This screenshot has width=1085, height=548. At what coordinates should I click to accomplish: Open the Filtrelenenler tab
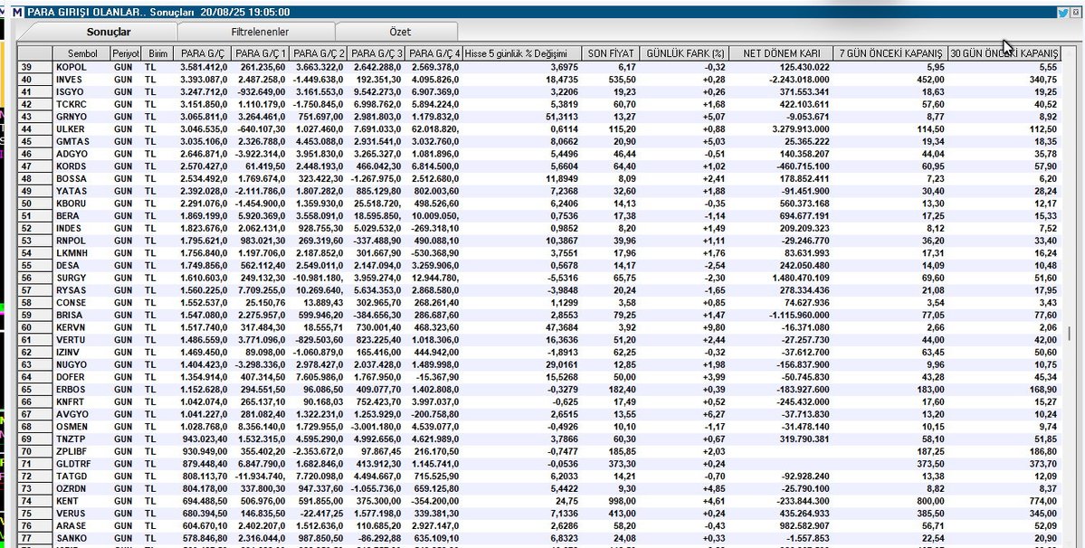(x=260, y=32)
